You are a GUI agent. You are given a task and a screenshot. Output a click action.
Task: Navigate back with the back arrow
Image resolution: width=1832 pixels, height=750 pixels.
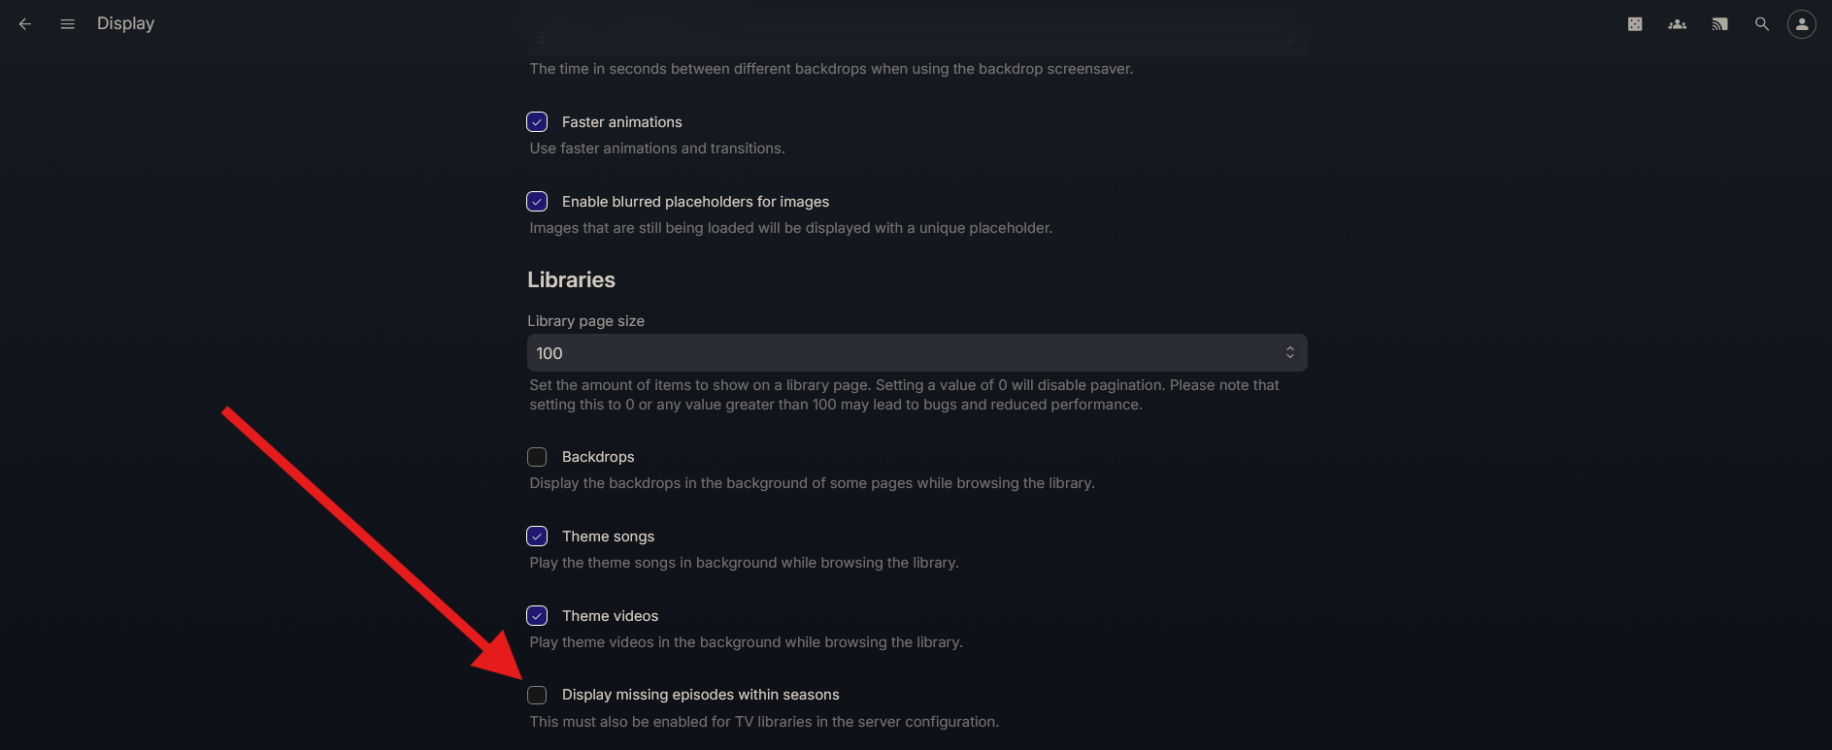coord(24,23)
